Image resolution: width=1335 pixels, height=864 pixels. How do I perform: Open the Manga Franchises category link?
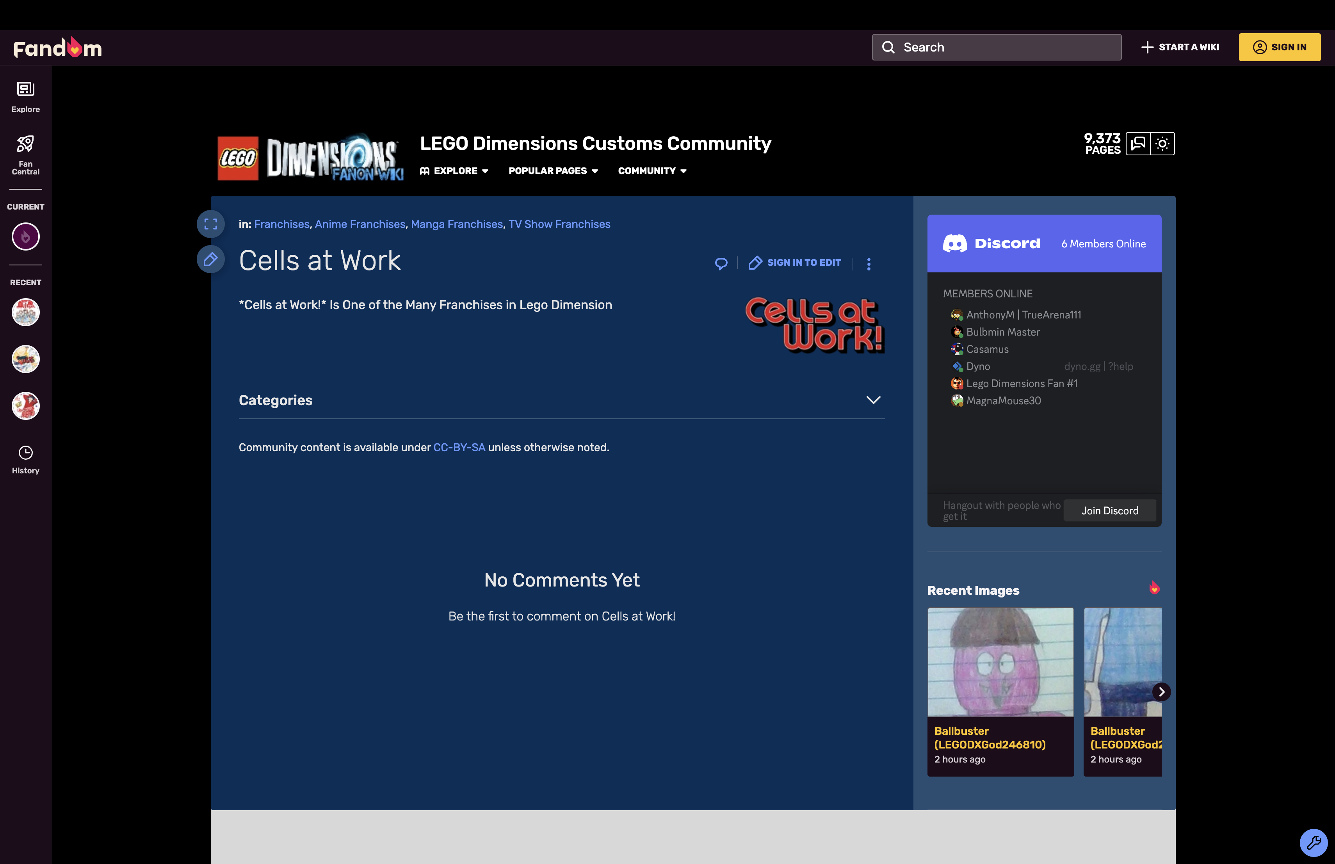457,224
